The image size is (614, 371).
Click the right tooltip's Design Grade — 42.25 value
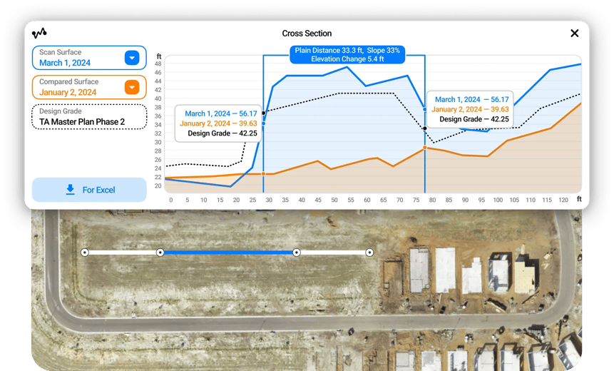tap(474, 119)
